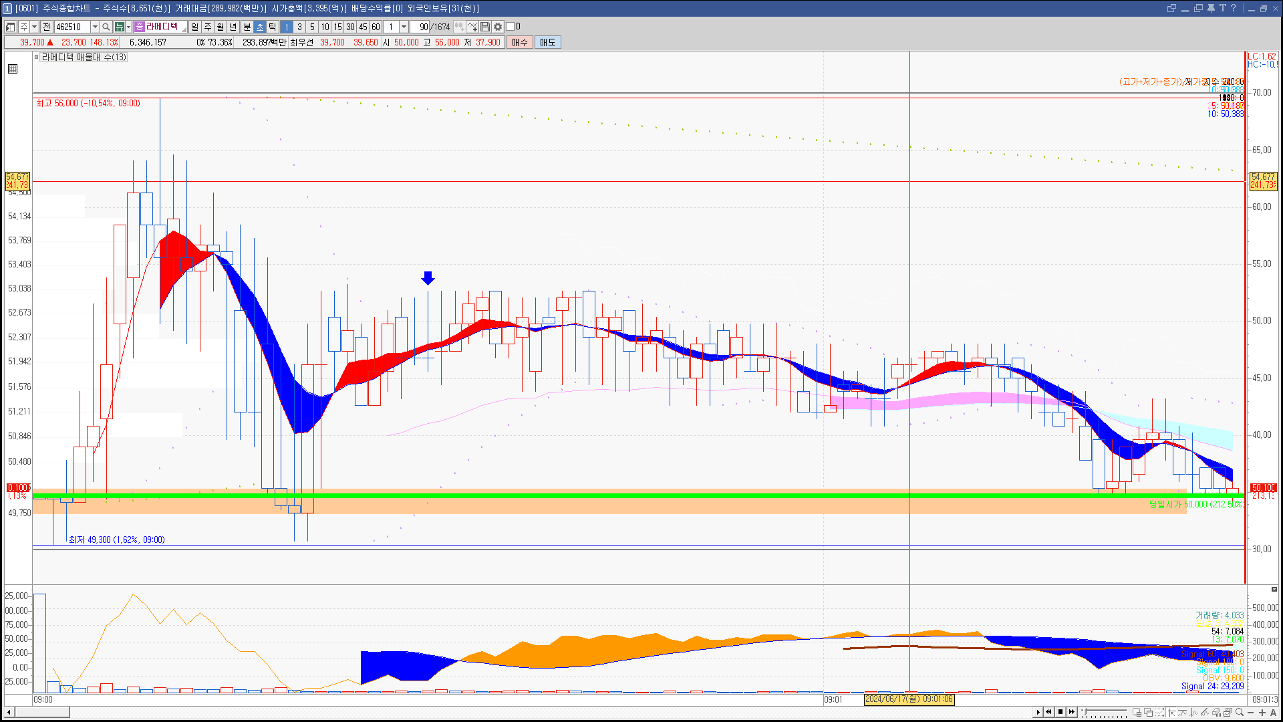This screenshot has width=1283, height=722.
Task: Click the save chart floppy icon
Action: pyautogui.click(x=485, y=27)
